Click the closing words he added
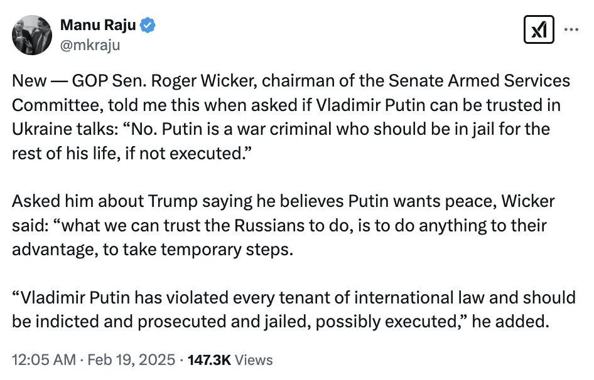Image resolution: width=594 pixels, height=380 pixels. click(510, 322)
